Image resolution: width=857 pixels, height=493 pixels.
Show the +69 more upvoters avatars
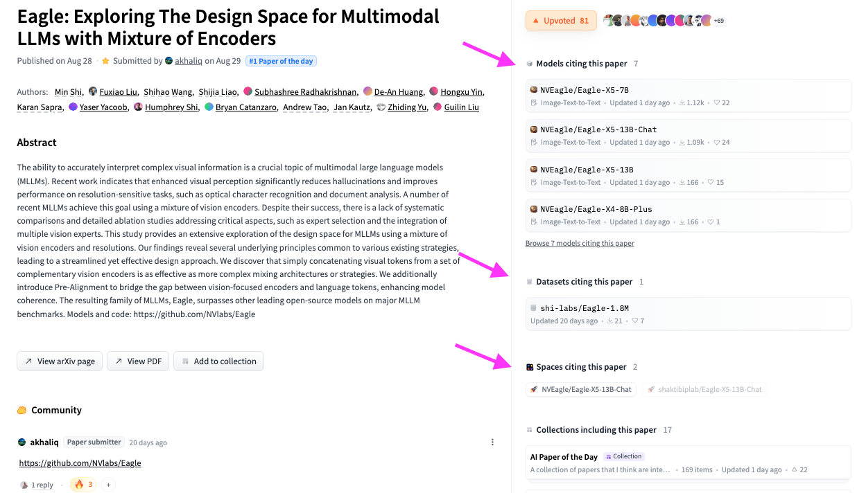pyautogui.click(x=719, y=21)
